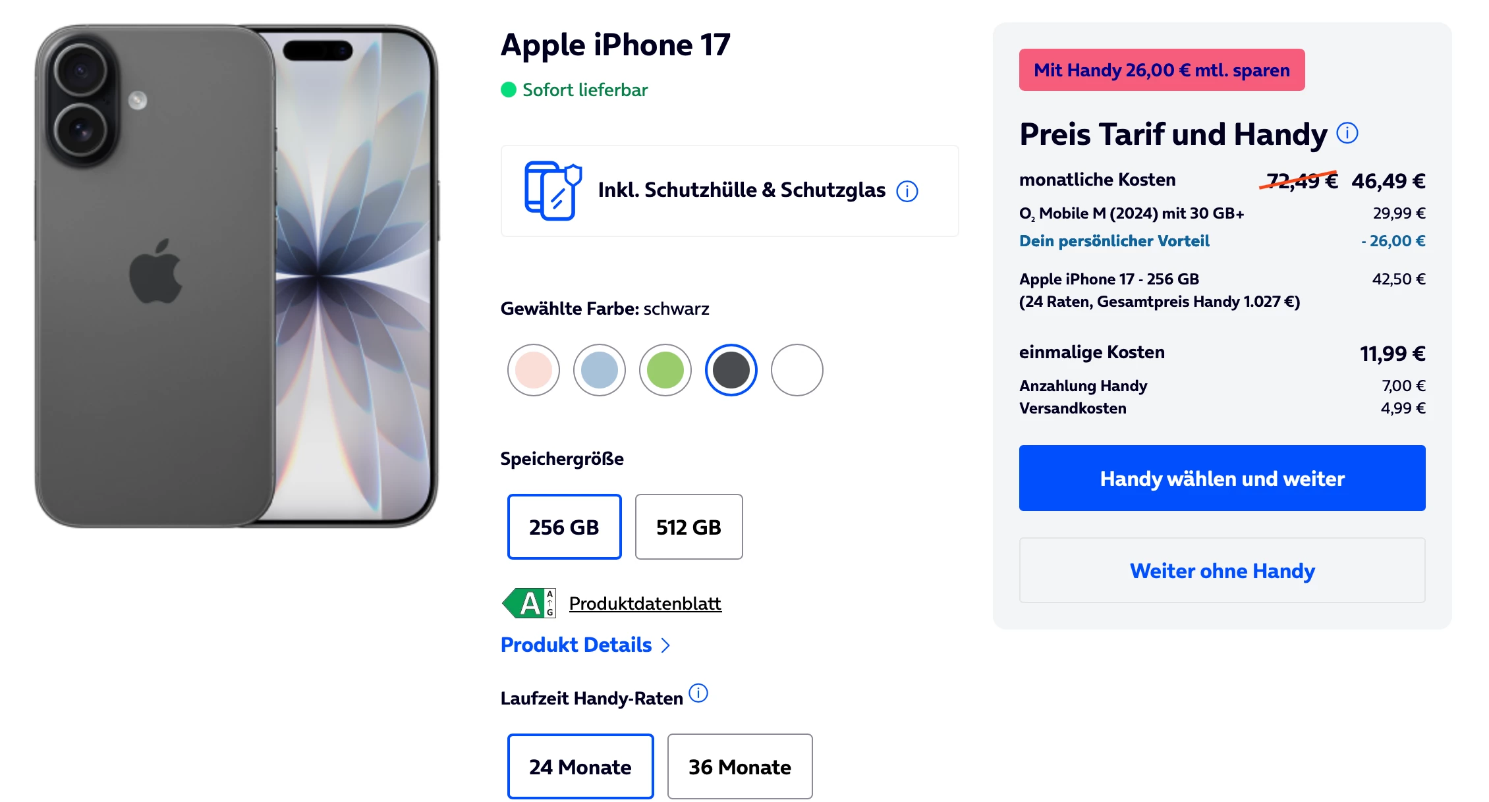The image size is (1489, 802).
Task: Click the iPhone 17 product image
Action: pos(237,276)
